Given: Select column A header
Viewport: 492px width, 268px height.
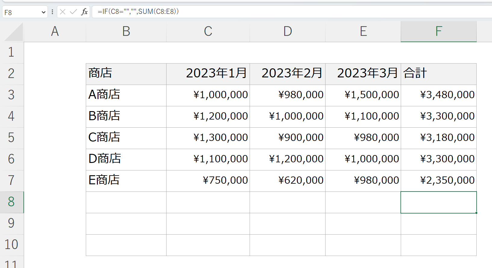Looking at the screenshot, I should (55, 31).
